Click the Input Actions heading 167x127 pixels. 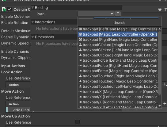13,66
